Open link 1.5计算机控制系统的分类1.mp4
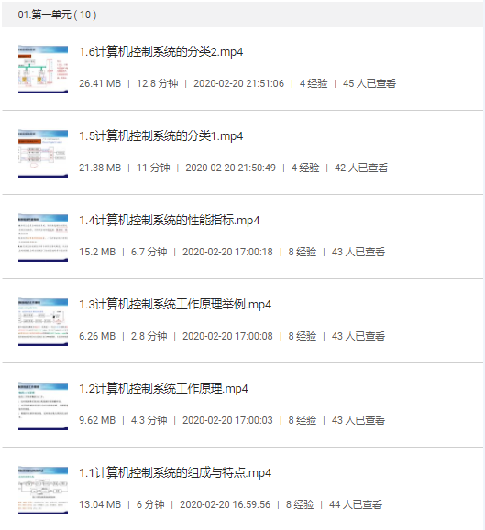This screenshot has width=485, height=530. pos(160,135)
